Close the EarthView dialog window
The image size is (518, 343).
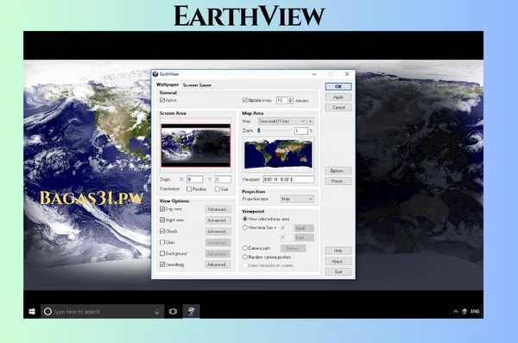346,74
